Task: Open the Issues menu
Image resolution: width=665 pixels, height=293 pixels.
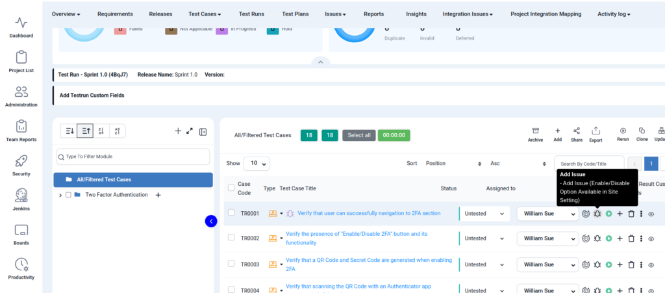Action: 336,14
